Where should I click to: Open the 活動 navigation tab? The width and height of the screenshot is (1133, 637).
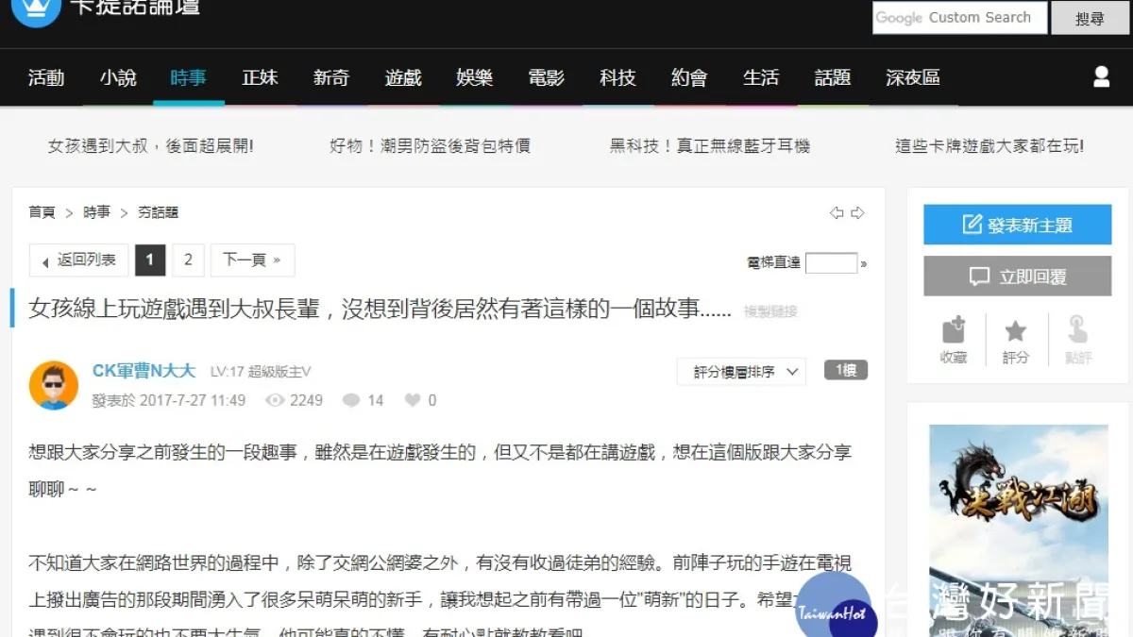pos(46,77)
